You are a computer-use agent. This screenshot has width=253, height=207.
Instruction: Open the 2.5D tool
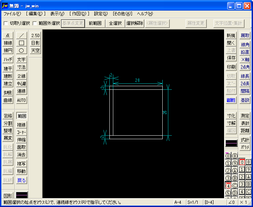coord(35,35)
